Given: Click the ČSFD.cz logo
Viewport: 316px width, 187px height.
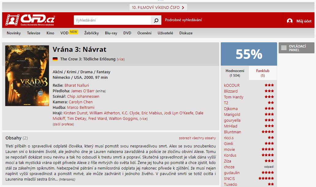Looking at the screenshot, I should tap(30, 20).
